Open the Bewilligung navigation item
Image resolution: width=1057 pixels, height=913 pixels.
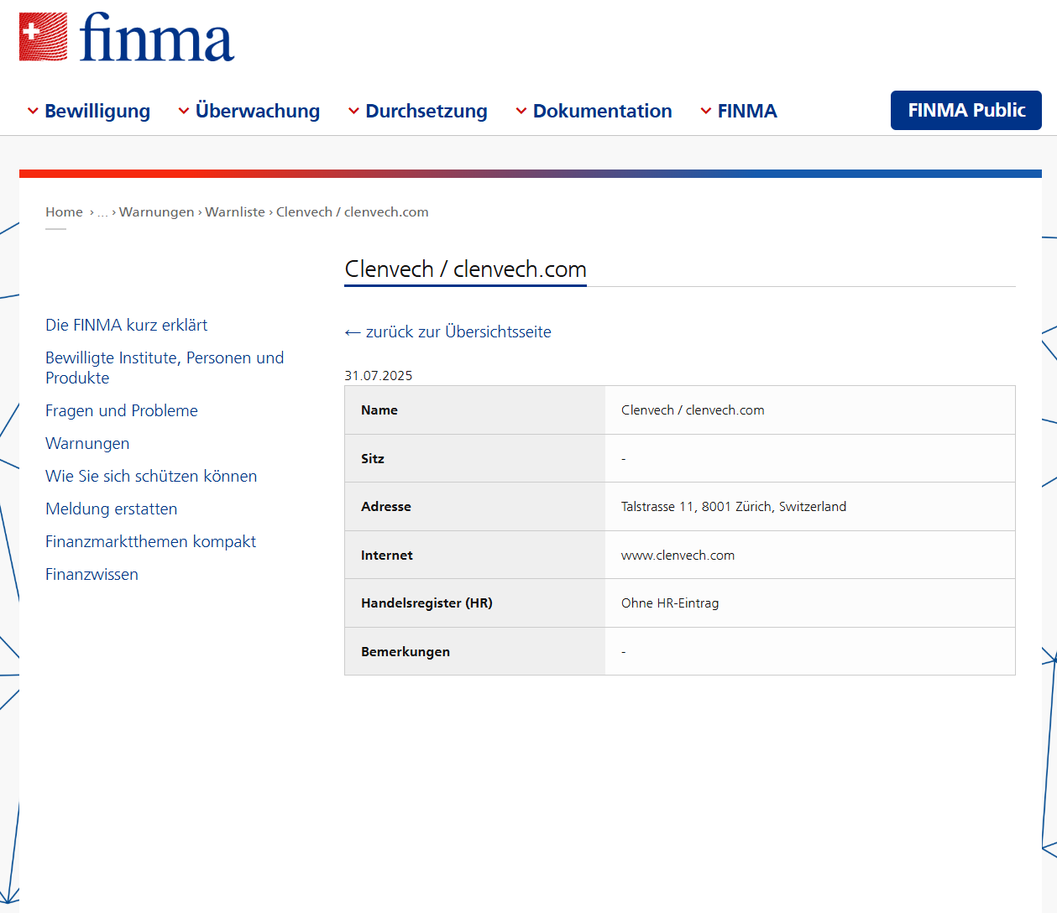pyautogui.click(x=97, y=111)
